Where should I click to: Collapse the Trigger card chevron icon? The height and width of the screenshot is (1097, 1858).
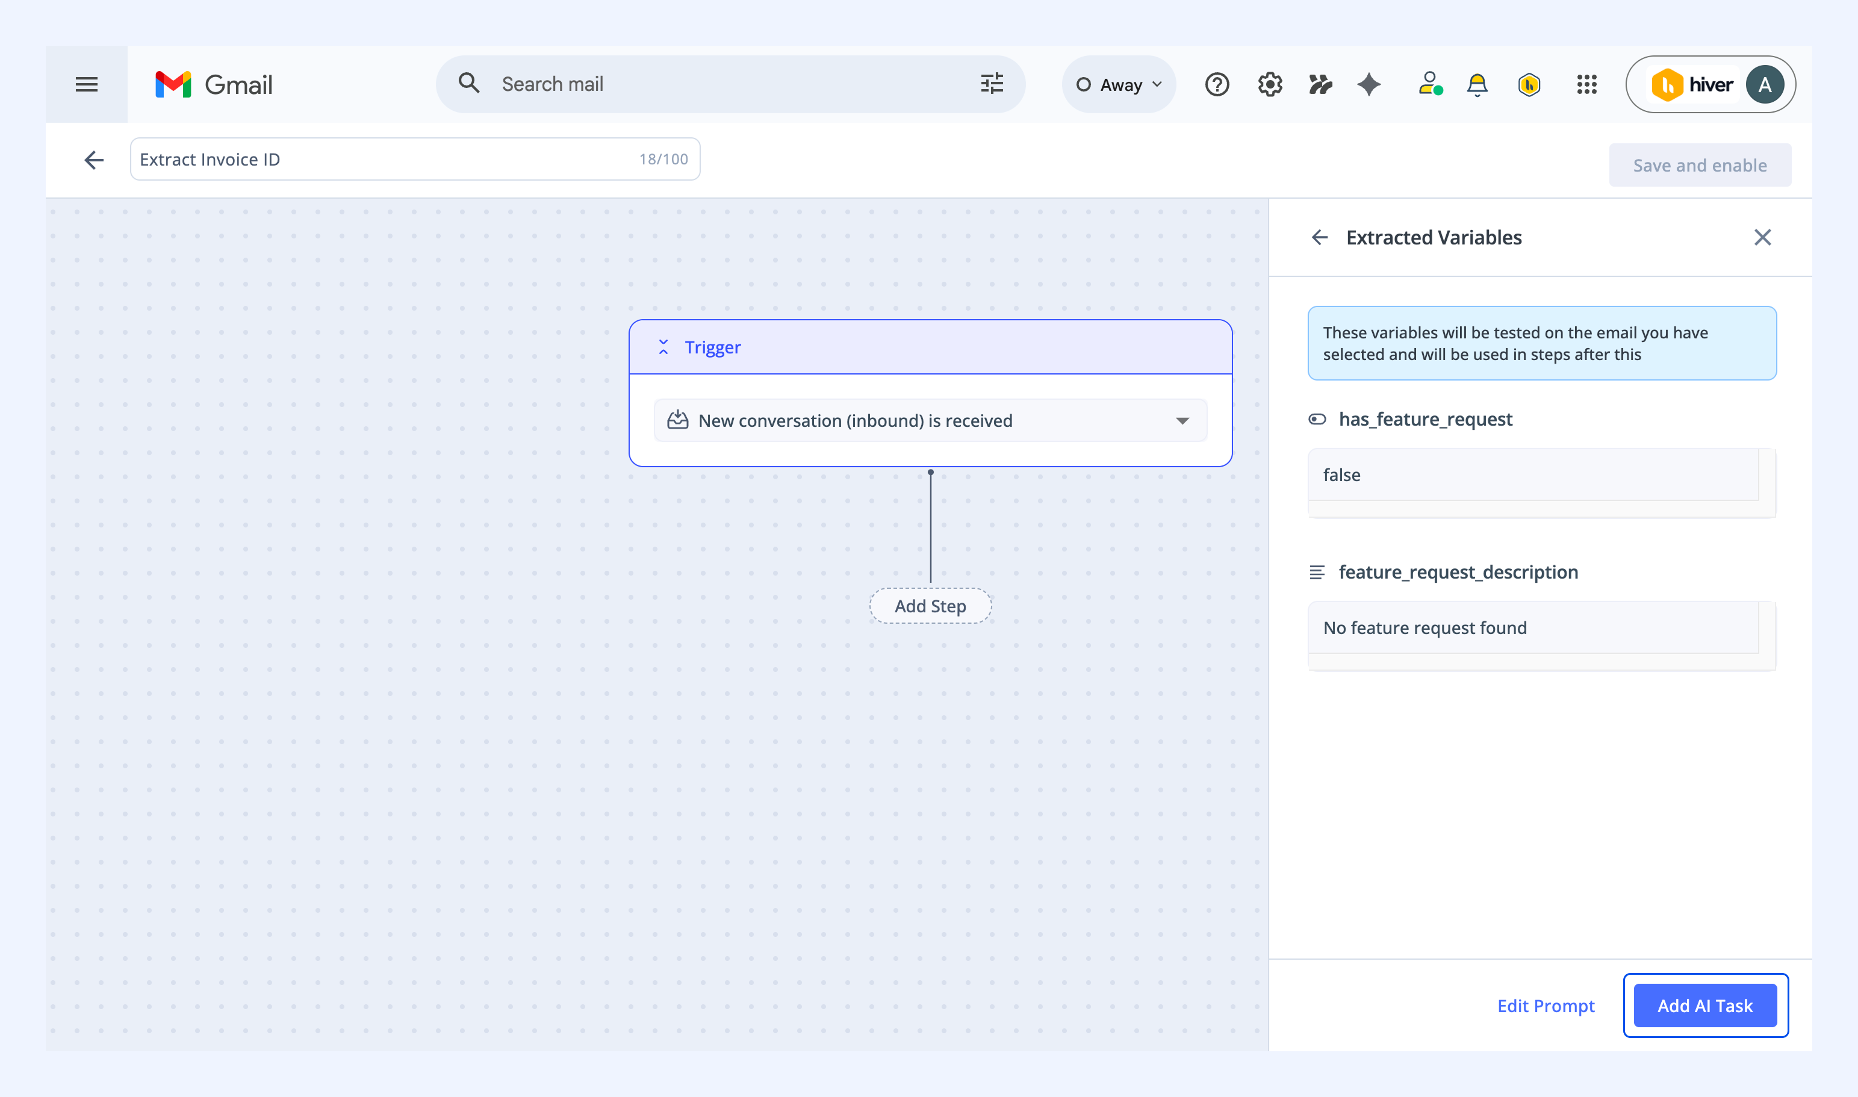click(x=663, y=347)
